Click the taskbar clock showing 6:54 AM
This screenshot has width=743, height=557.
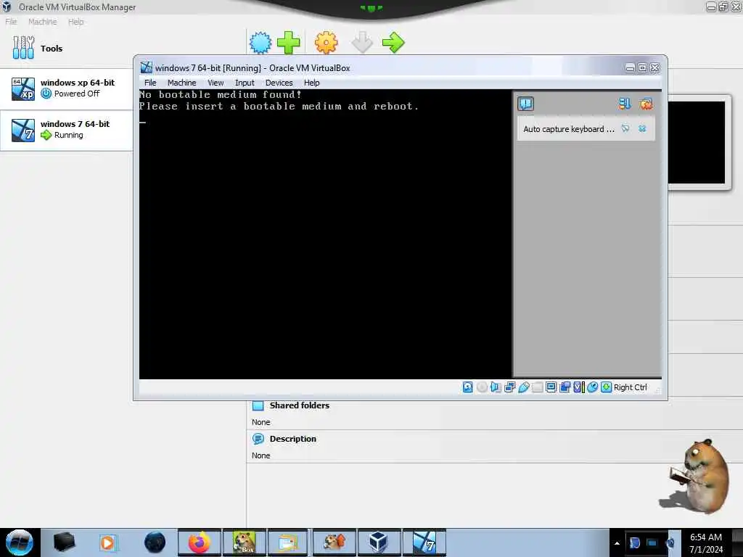[705, 542]
